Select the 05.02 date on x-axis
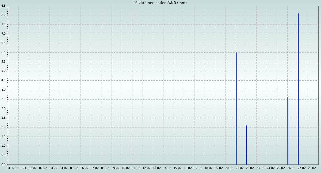The height and width of the screenshot is (173, 321). 74,168
